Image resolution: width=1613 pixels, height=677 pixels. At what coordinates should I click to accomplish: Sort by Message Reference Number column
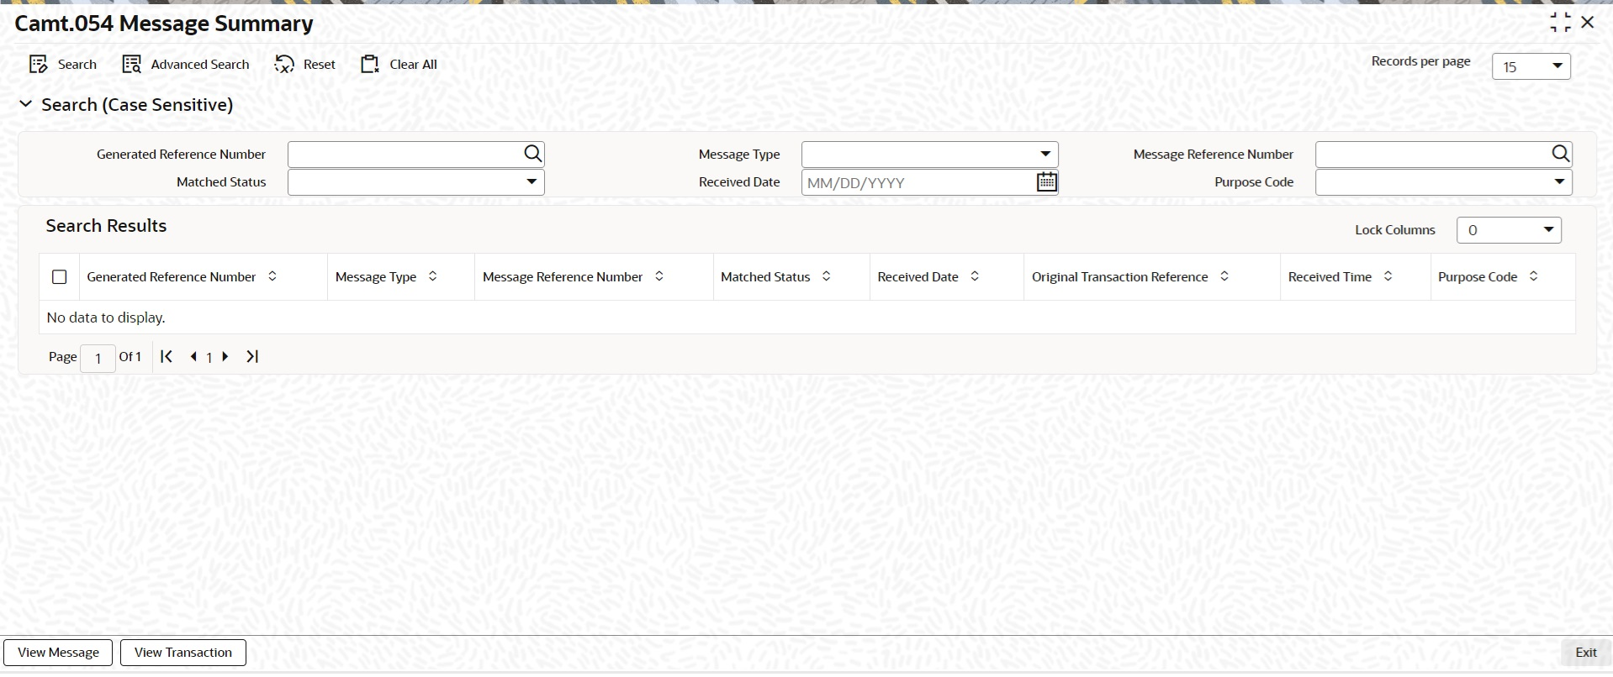[659, 276]
